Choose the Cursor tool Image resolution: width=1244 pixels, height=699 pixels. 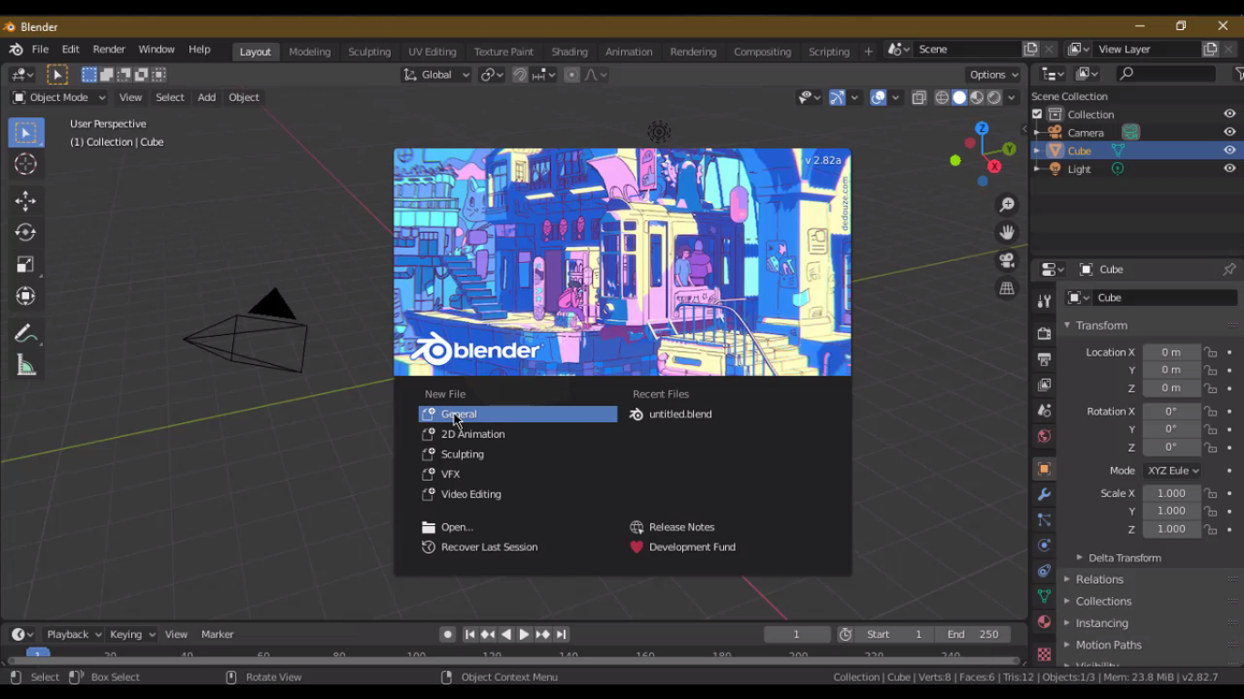pos(25,164)
